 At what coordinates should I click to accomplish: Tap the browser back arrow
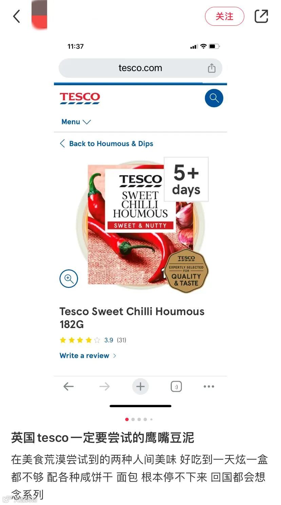[69, 386]
